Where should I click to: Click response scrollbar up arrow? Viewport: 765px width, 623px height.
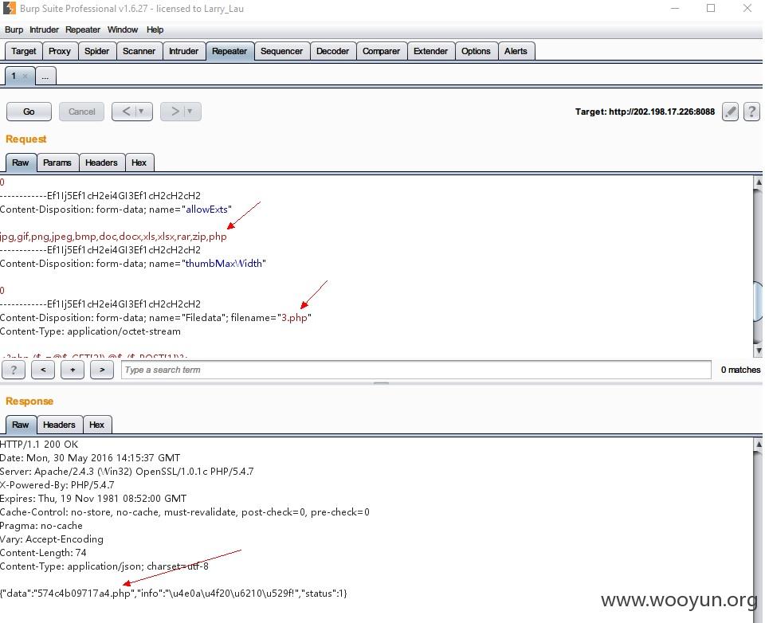click(x=758, y=445)
